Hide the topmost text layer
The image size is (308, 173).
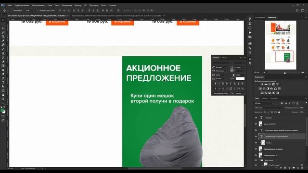pos(256,118)
